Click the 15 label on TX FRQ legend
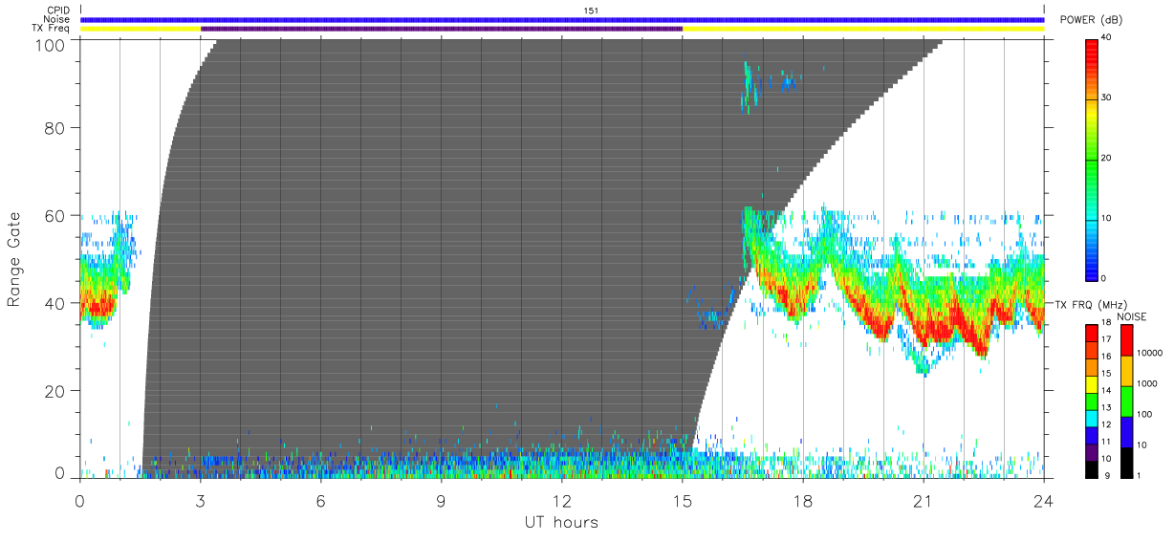This screenshot has height=542, width=1174. [x=1107, y=374]
